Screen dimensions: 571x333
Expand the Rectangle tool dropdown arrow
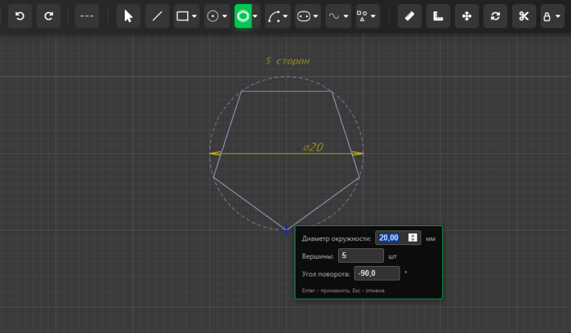[x=194, y=16]
